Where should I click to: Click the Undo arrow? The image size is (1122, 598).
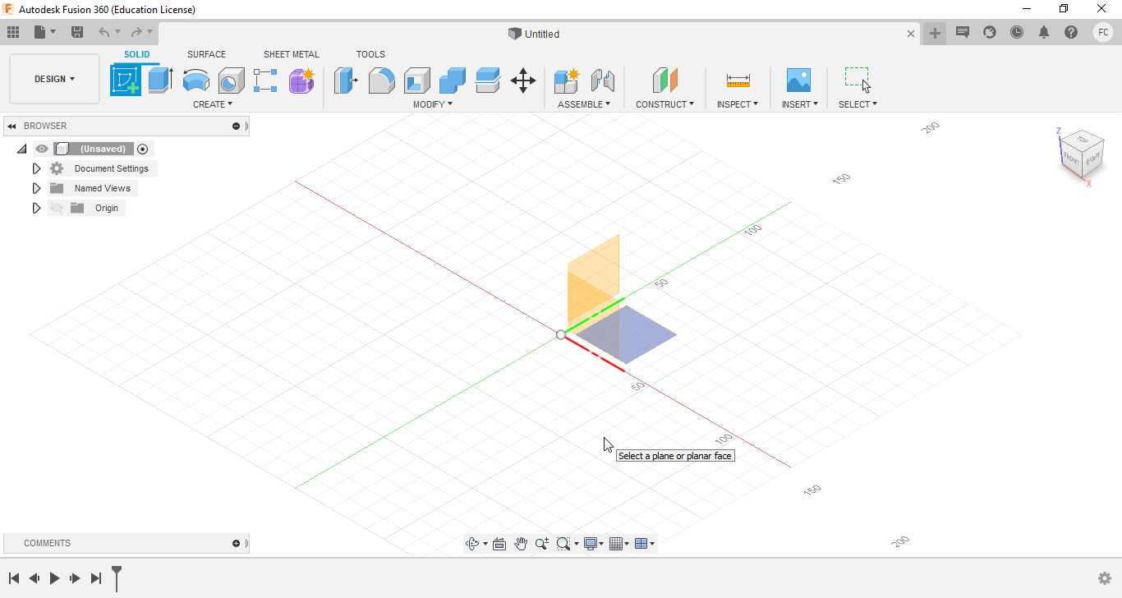pos(104,32)
